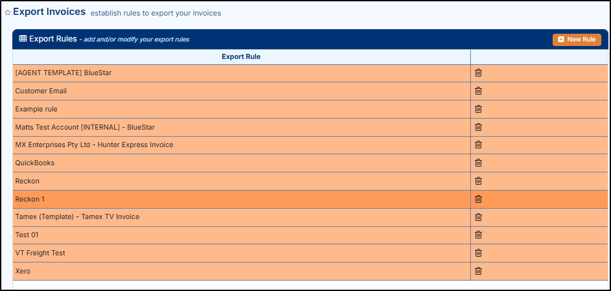Delete the Example rule entry
This screenshot has width=611, height=291.
(478, 109)
